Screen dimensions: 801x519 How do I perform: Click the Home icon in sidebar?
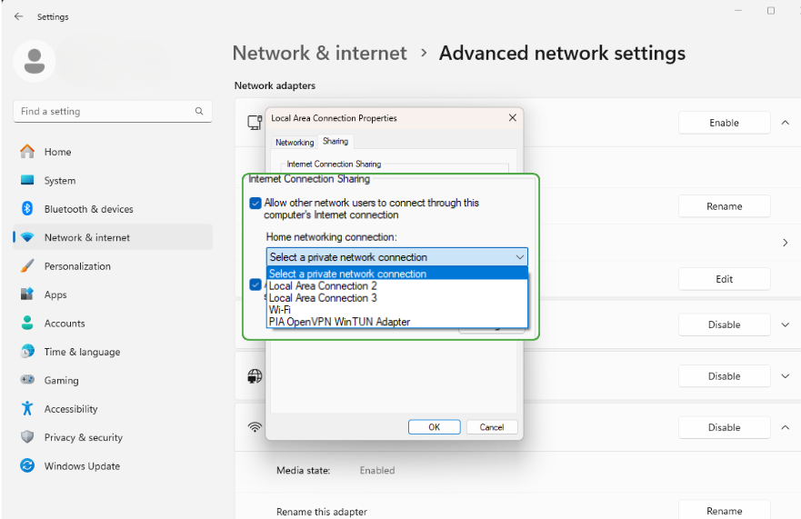[x=27, y=152]
